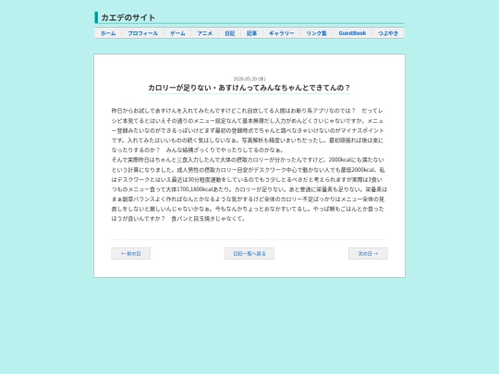Go to プロフィール page
Viewport: 499px width, 374px height.
tap(143, 33)
